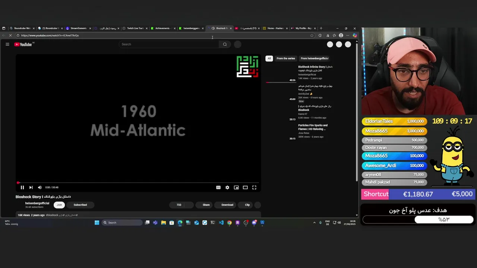Switch to the Twitch Live Tracker tab
The image size is (477, 268).
(x=135, y=28)
